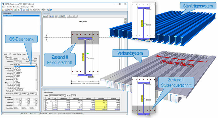Click fit-to-view icon in Darstellung toolbar
Screen dimensions: 218x118
click(x=59, y=16)
